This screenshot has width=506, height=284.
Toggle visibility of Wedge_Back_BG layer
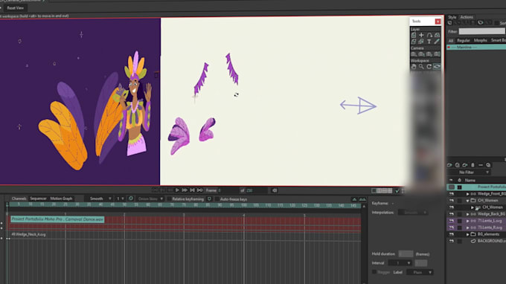pyautogui.click(x=452, y=214)
